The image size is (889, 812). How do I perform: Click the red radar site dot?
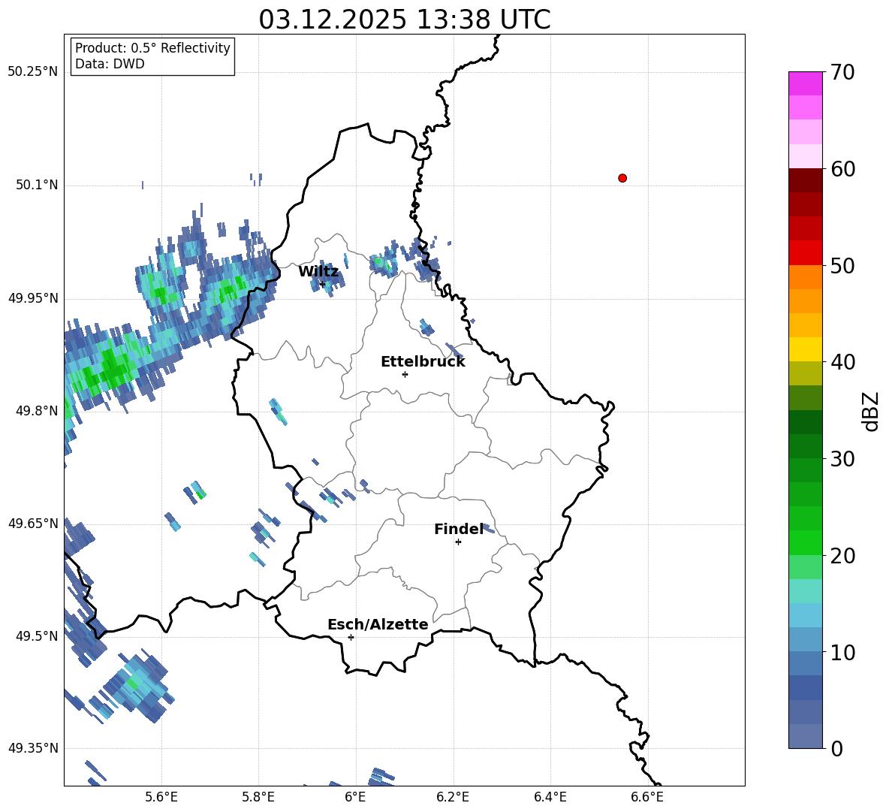point(622,178)
